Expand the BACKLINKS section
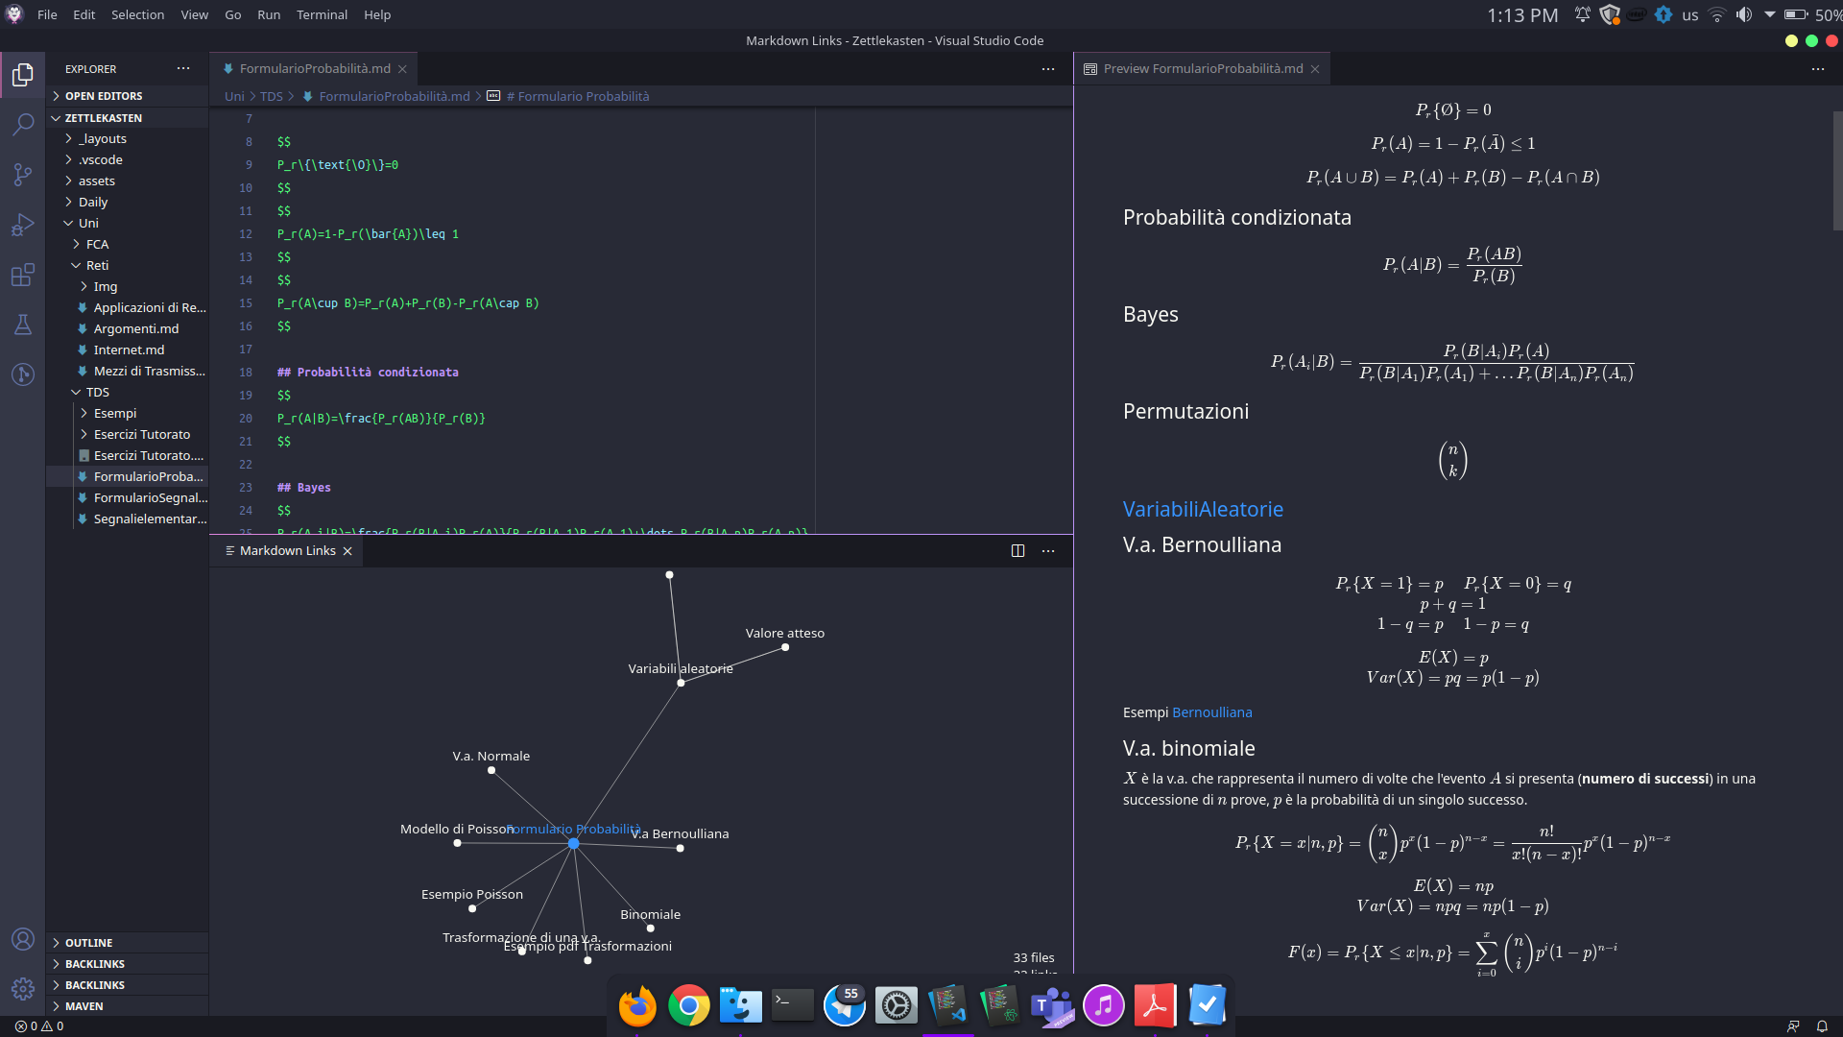Viewport: 1843px width, 1037px height. 97,963
